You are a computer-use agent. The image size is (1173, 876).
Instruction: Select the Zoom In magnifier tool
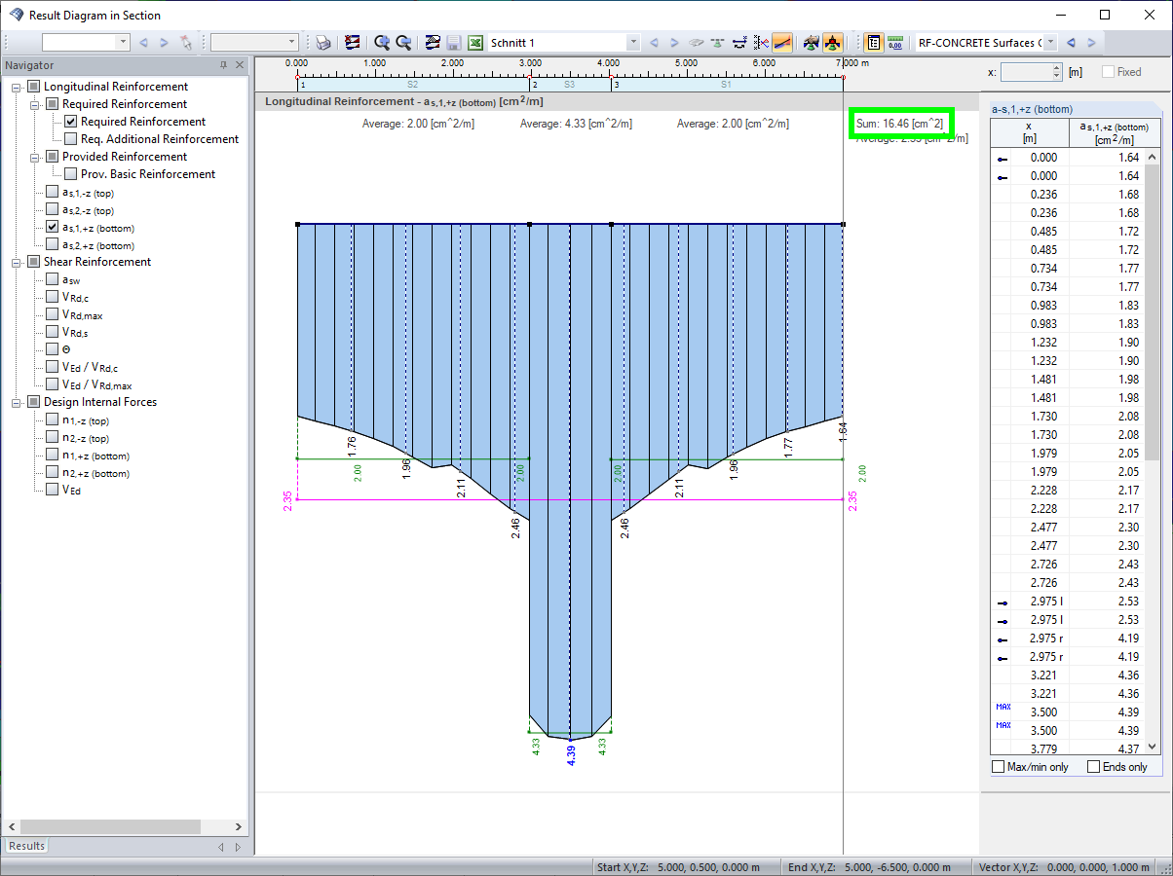pos(382,41)
